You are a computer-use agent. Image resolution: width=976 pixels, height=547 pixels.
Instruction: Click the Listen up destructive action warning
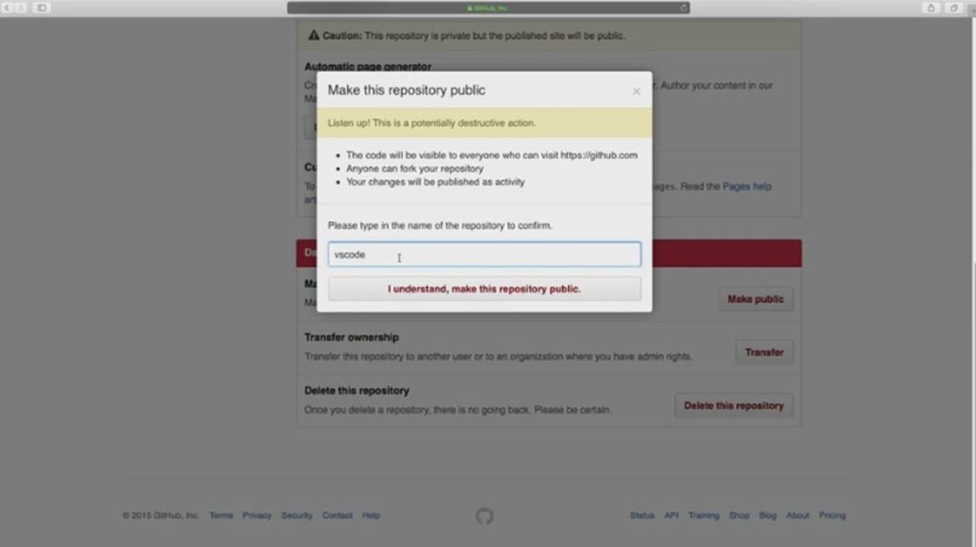tap(432, 123)
